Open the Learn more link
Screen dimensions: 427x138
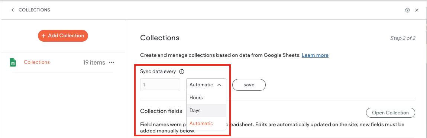[x=315, y=55]
